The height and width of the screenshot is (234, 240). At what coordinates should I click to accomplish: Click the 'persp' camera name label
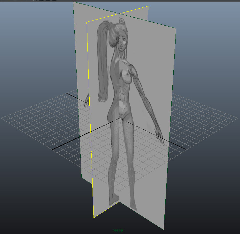tap(117, 230)
